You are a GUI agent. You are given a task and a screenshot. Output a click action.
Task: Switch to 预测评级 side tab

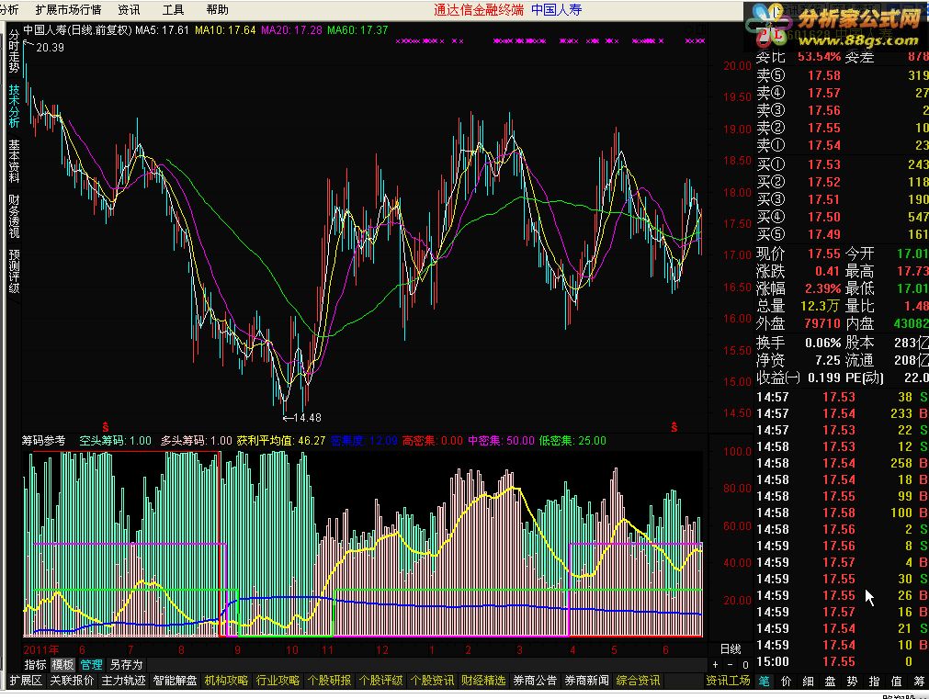point(14,271)
